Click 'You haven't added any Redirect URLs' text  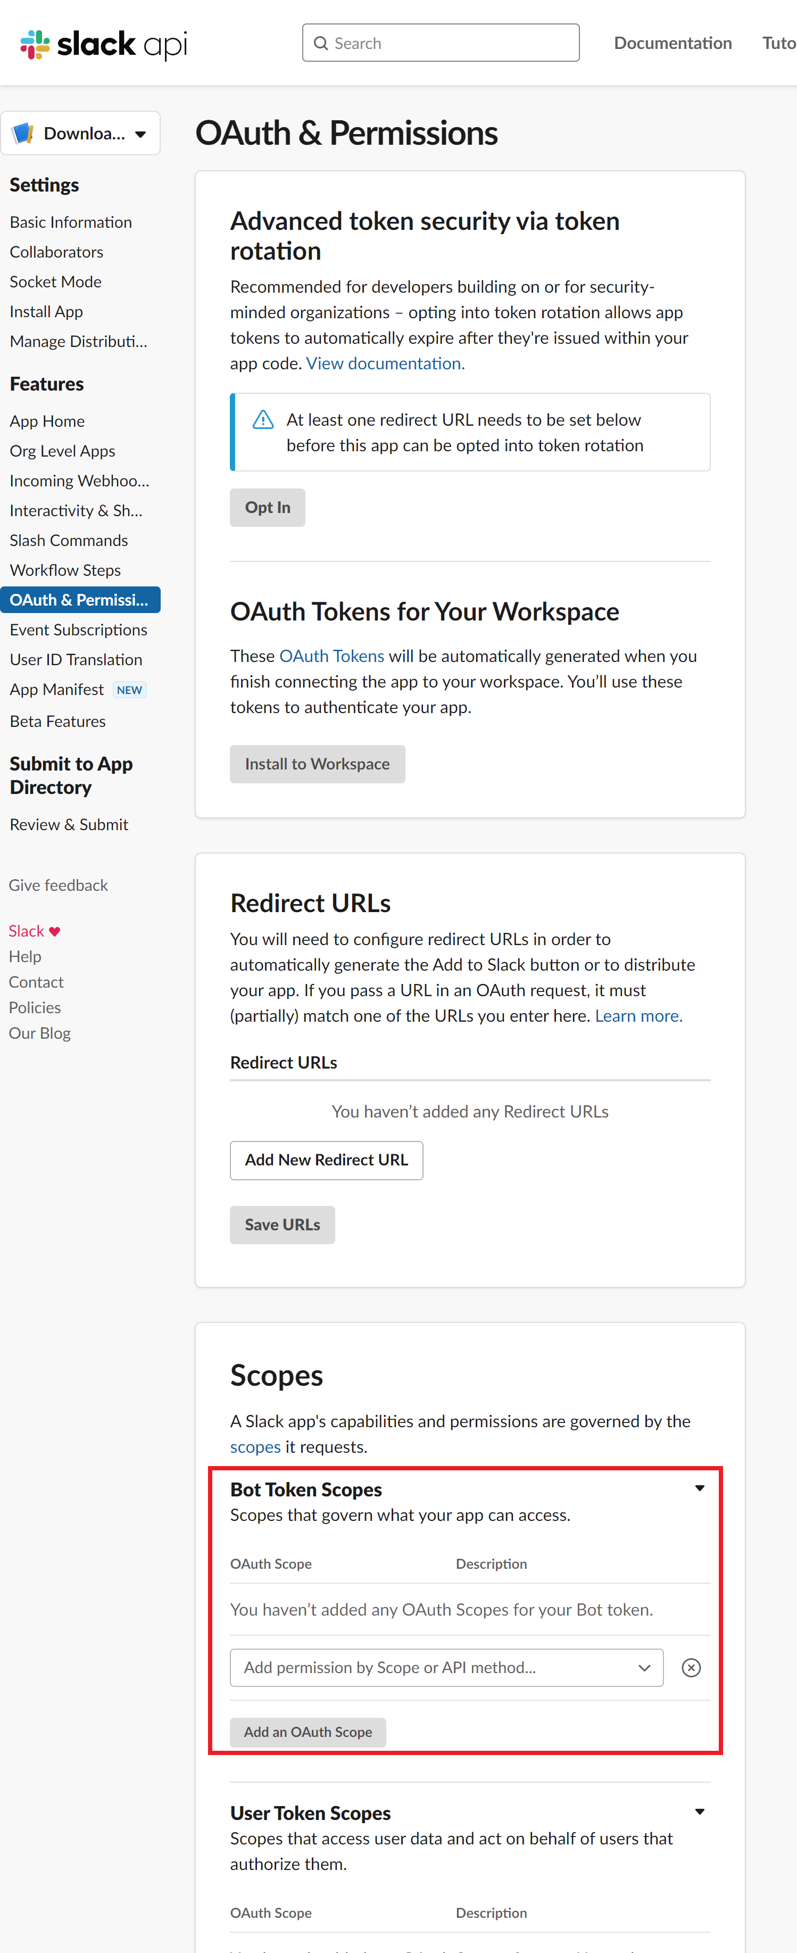[470, 1112]
